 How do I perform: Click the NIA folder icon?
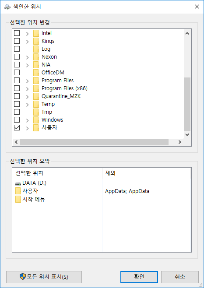[x=36, y=65]
